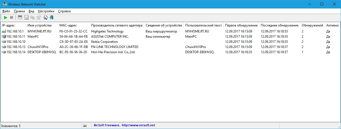This screenshot has width=341, height=129.
Task: Click the Nokia Corporation cell
Action: (104, 42)
